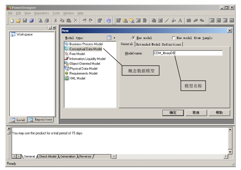
Task: Select Conceptual Data Model entry
Action: click(x=85, y=49)
